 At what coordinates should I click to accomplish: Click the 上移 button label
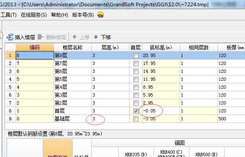[85, 37]
